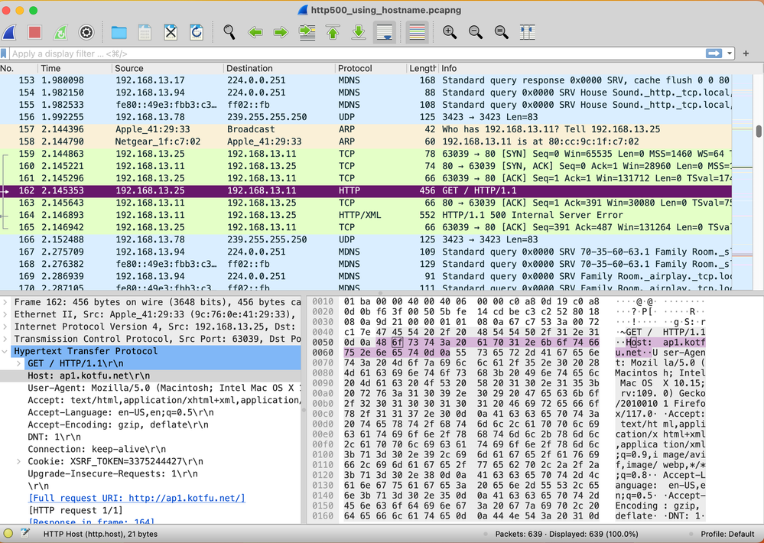Save this capture file icon
Image resolution: width=764 pixels, height=543 pixels.
click(x=145, y=33)
